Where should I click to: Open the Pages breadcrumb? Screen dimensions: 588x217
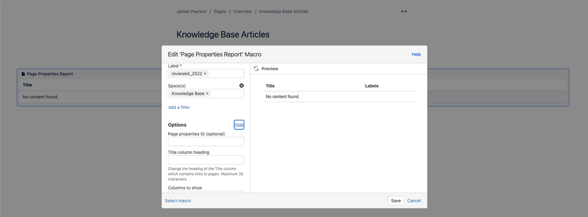(220, 12)
